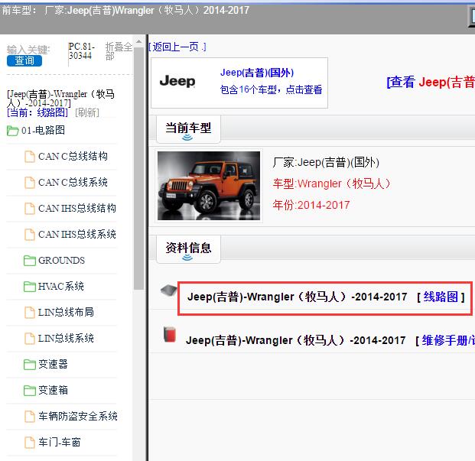Screen dimensions: 475x461
Task: Click 包含16个车型，点击查看 link
Action: pyautogui.click(x=271, y=89)
